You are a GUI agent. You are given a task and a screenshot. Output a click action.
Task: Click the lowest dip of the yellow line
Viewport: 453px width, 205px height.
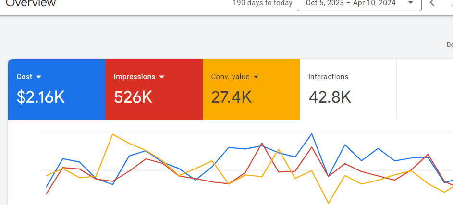coord(328,203)
